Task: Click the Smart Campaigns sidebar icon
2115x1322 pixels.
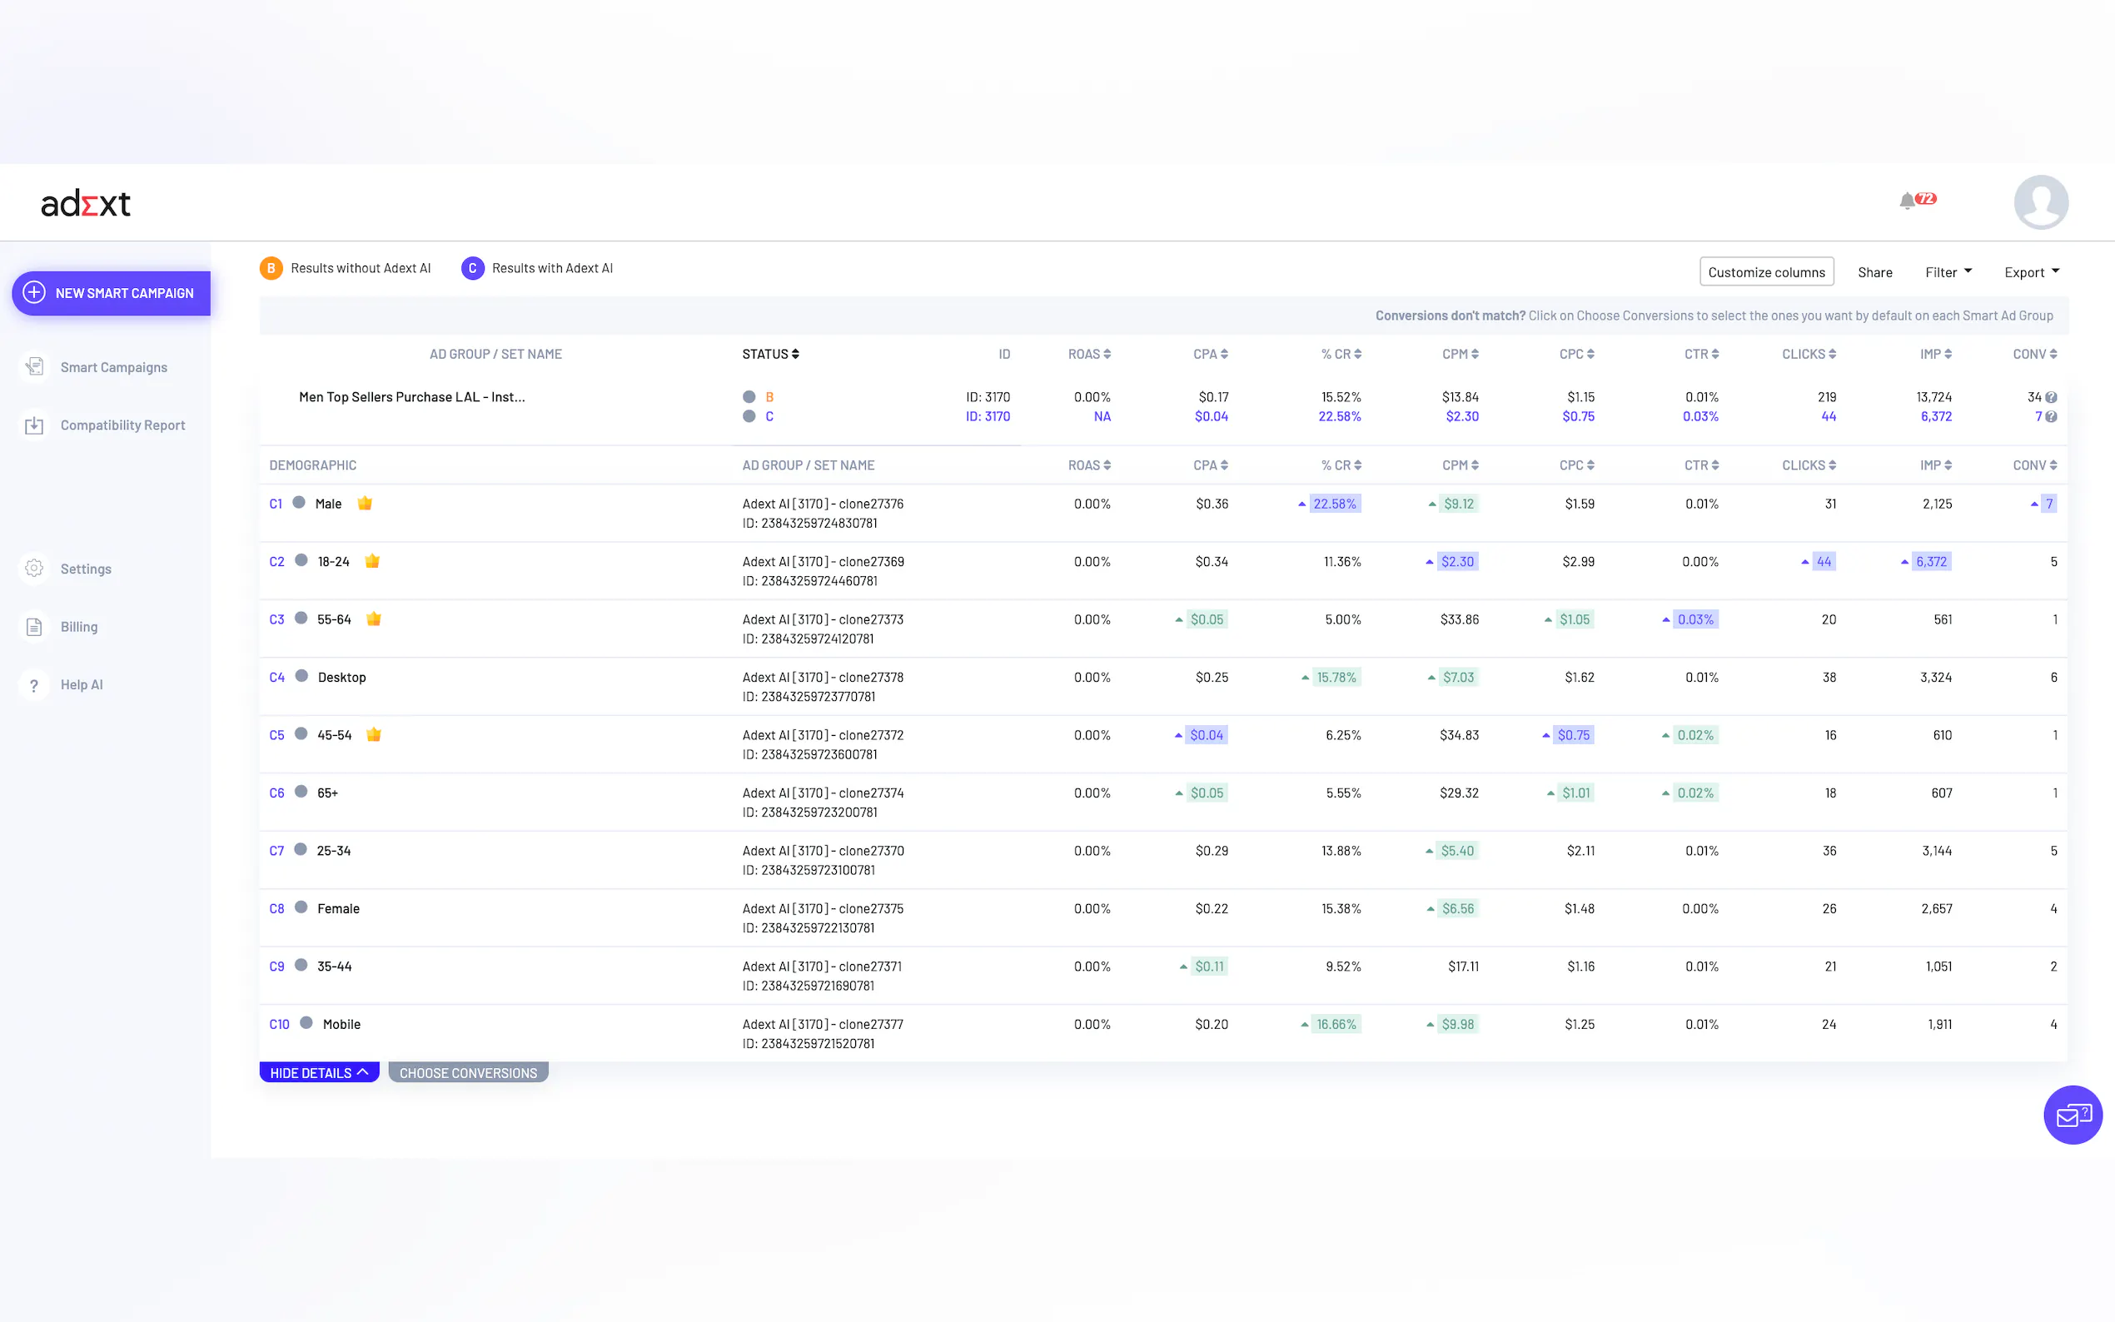Action: click(x=34, y=366)
